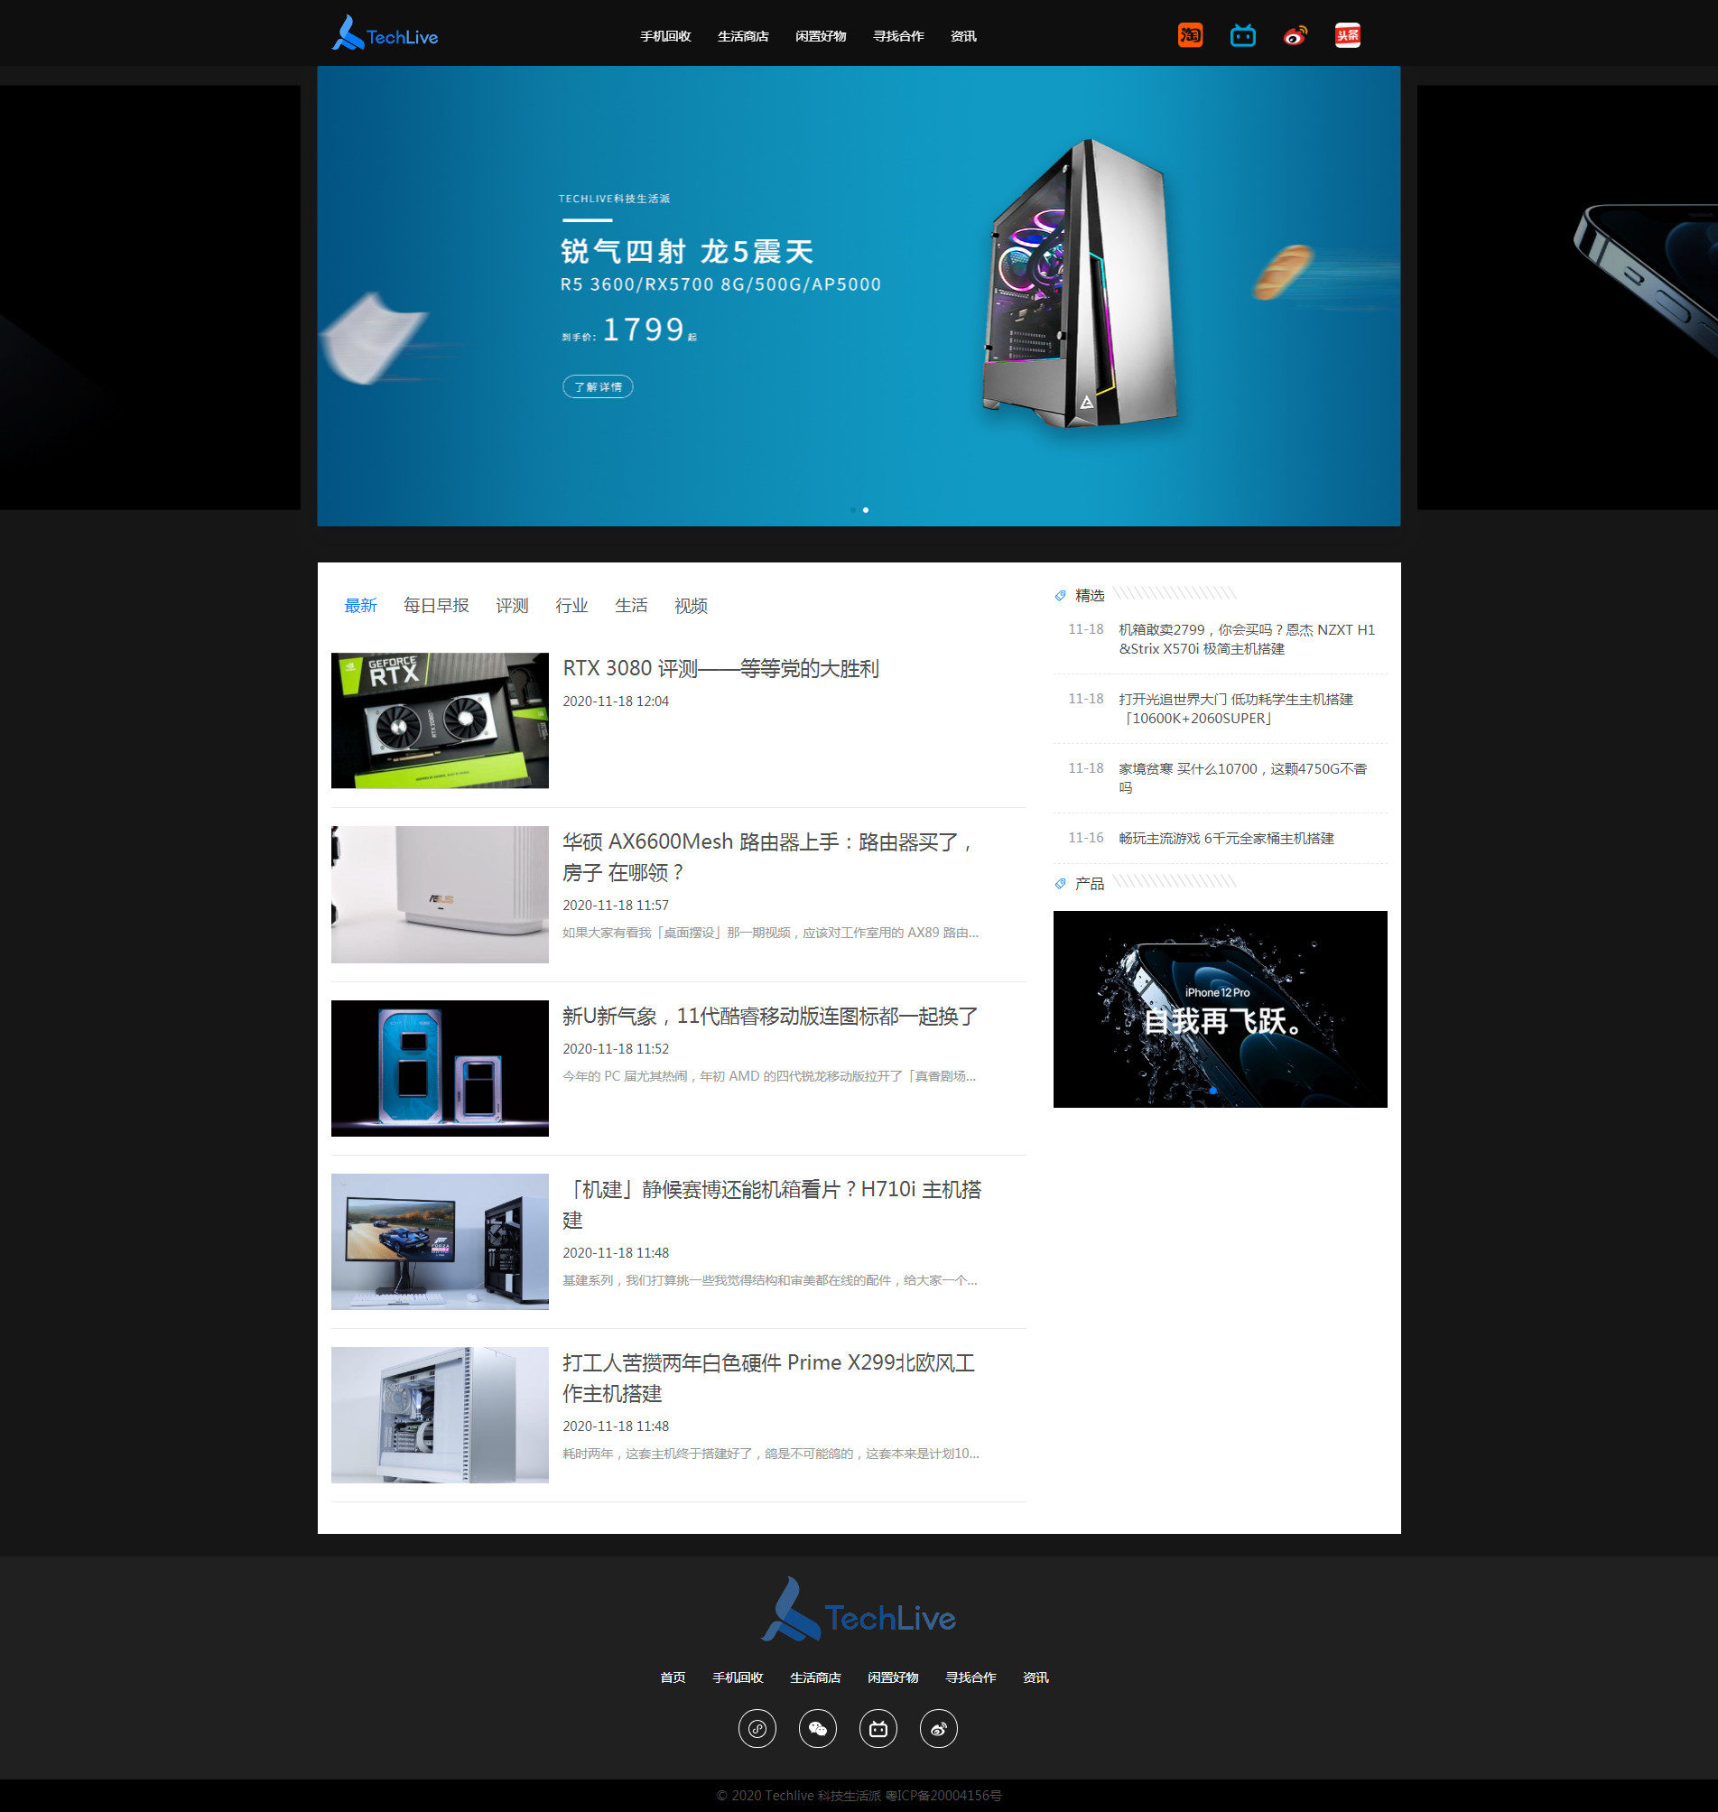
Task: Click the 粤ICP备20004156号 footer link
Action: [943, 1796]
